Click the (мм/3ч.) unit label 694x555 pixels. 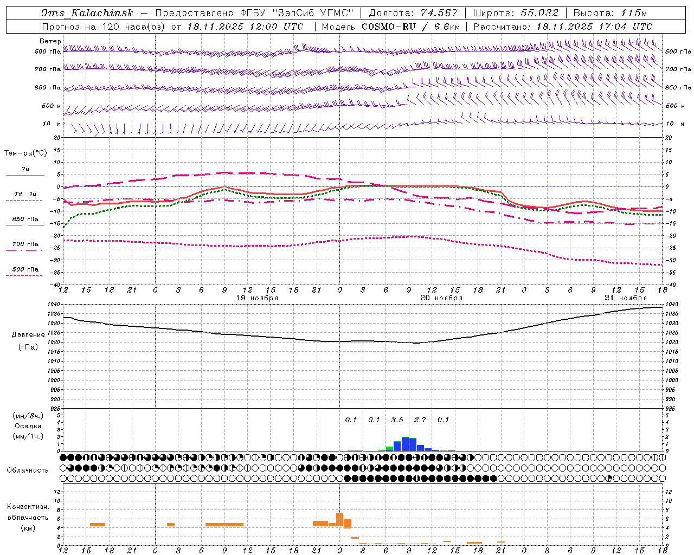28,416
